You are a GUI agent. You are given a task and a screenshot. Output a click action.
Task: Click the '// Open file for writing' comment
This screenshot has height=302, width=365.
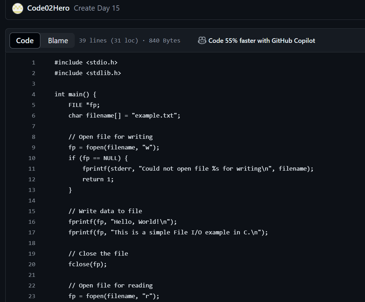click(110, 137)
